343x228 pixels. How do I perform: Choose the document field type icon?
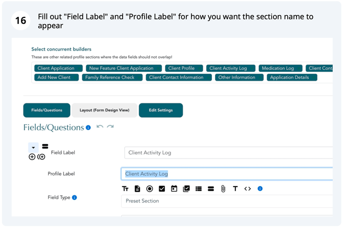coord(137,189)
